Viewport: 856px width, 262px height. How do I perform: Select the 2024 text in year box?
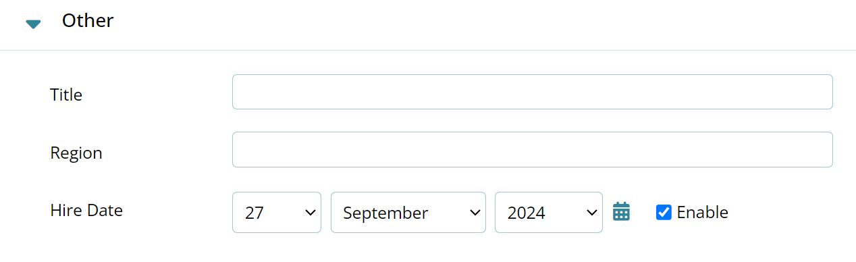point(527,213)
